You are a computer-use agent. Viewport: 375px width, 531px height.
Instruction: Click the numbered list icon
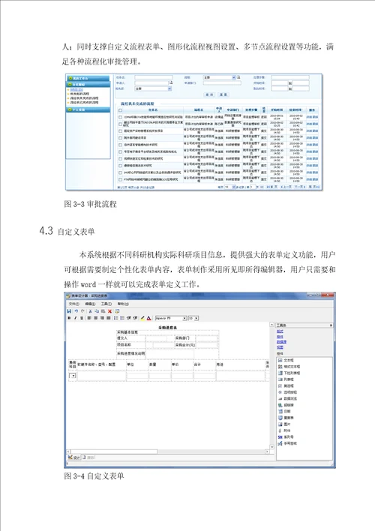coord(115,318)
